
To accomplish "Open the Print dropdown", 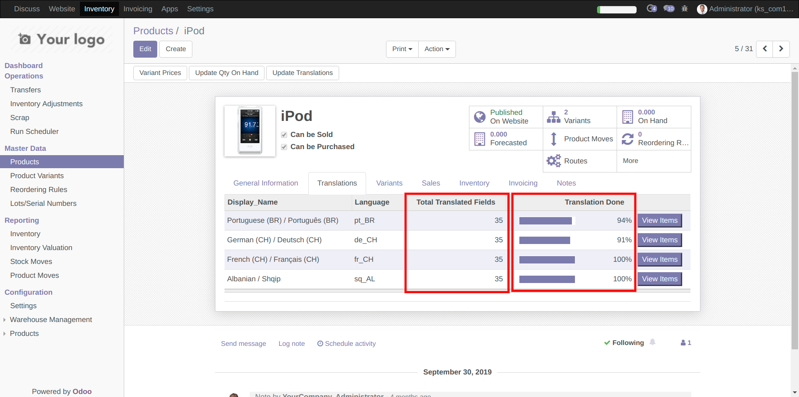I will tap(402, 49).
